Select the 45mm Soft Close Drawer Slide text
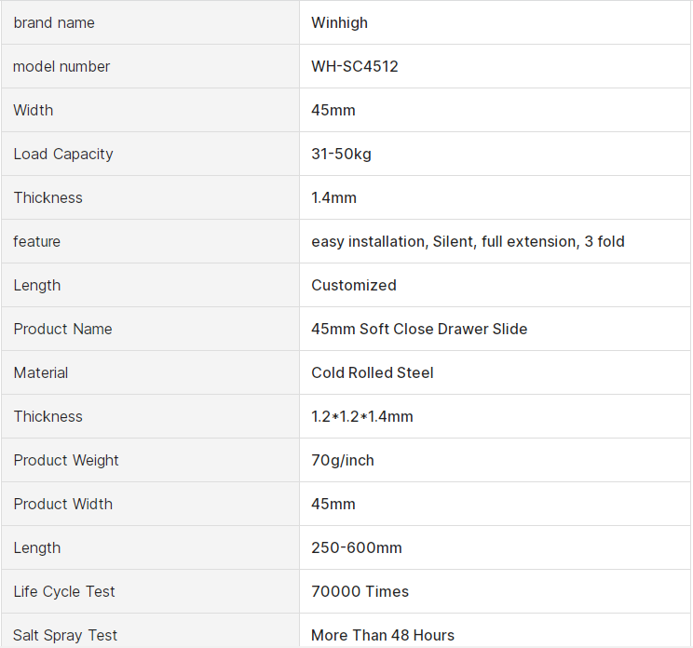Screen dimensions: 693x648 pos(419,329)
